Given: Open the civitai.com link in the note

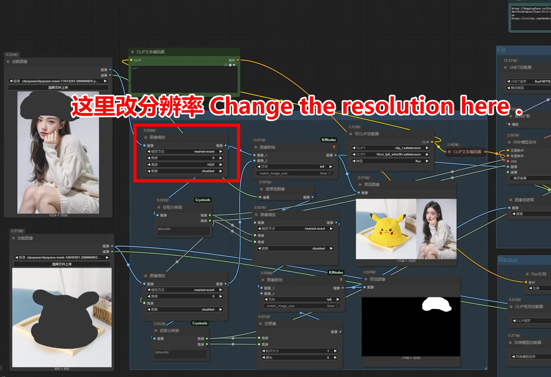Looking at the screenshot, I should (531, 18).
